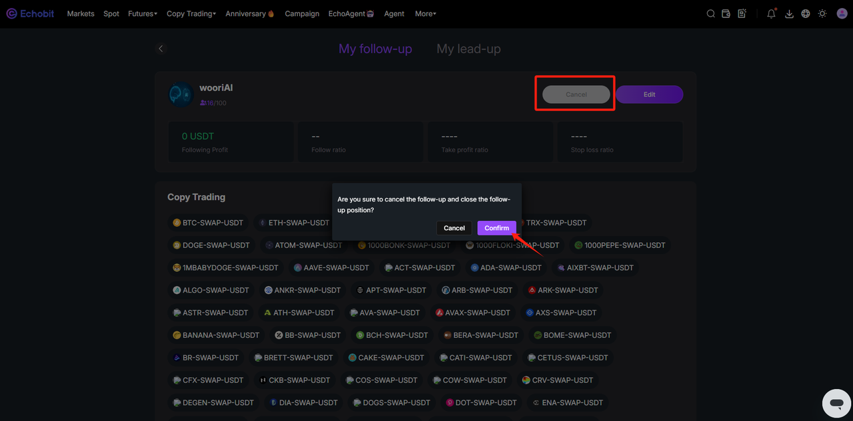Image resolution: width=853 pixels, height=421 pixels.
Task: Open the EchoAgent menu item
Action: pos(351,13)
